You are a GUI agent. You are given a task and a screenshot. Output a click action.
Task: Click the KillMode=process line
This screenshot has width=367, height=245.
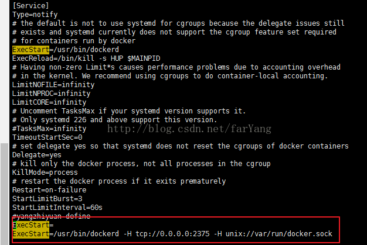(45, 172)
